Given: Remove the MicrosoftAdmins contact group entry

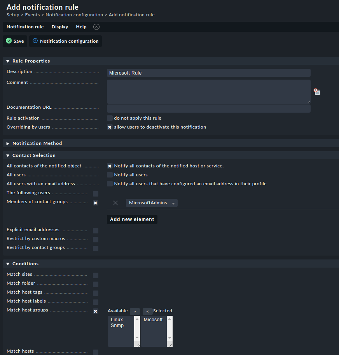Looking at the screenshot, I should (x=115, y=203).
